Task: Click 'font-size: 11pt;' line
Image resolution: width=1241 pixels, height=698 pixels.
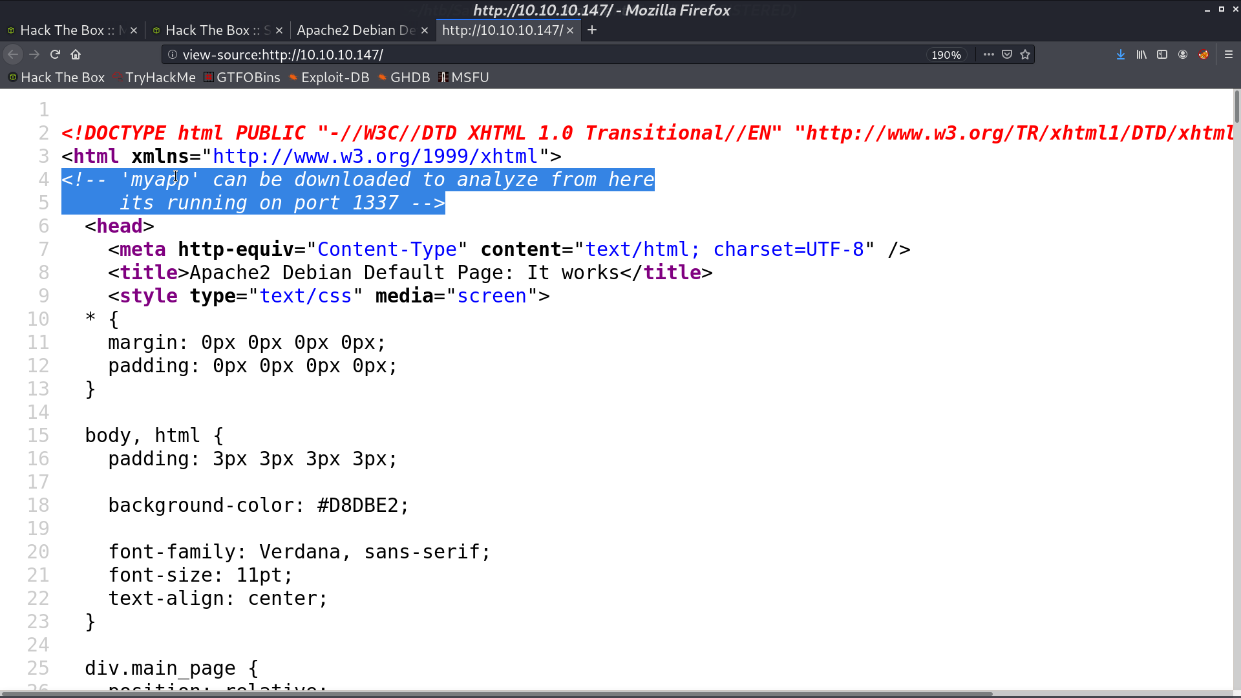Action: [x=200, y=575]
